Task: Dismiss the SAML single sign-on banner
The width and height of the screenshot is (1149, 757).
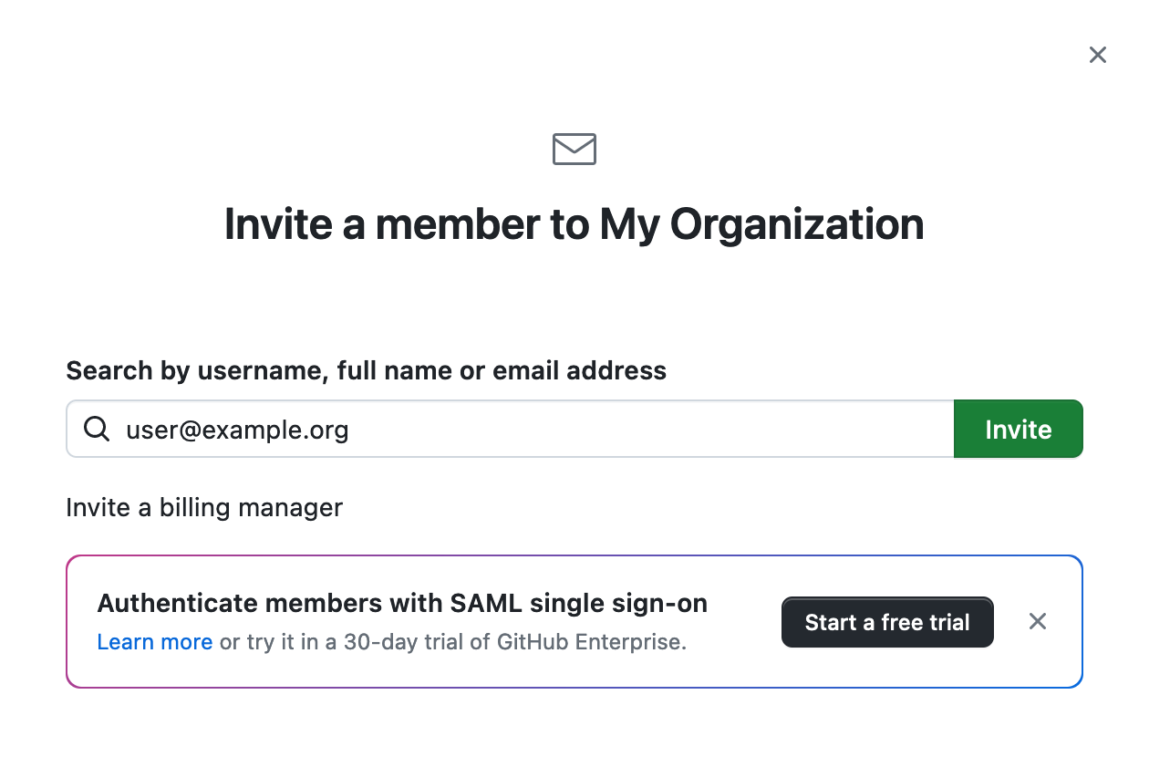Action: tap(1038, 622)
